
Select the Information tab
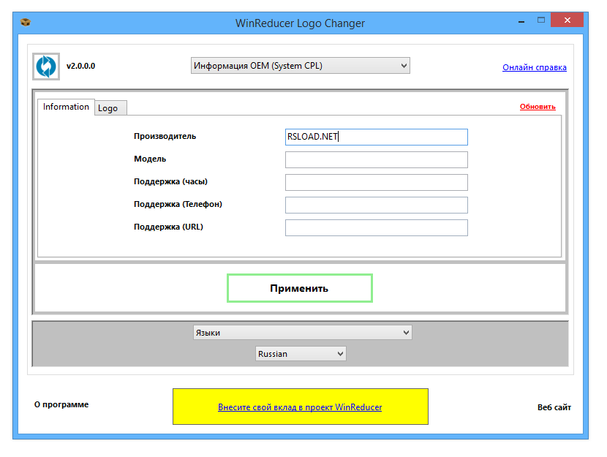tap(66, 107)
